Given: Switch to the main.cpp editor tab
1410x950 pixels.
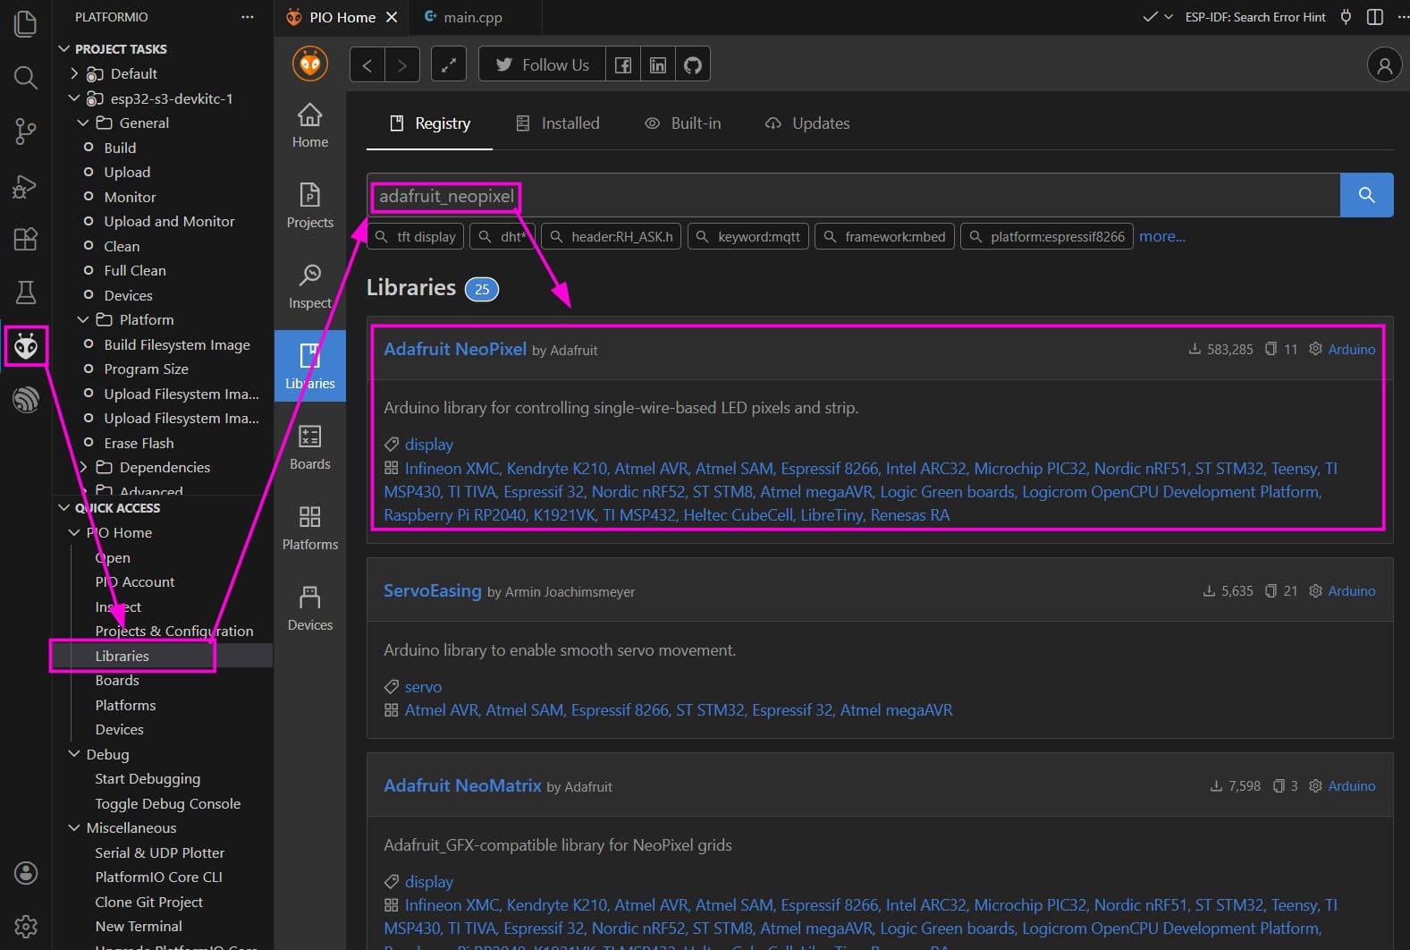Looking at the screenshot, I should click(x=463, y=17).
